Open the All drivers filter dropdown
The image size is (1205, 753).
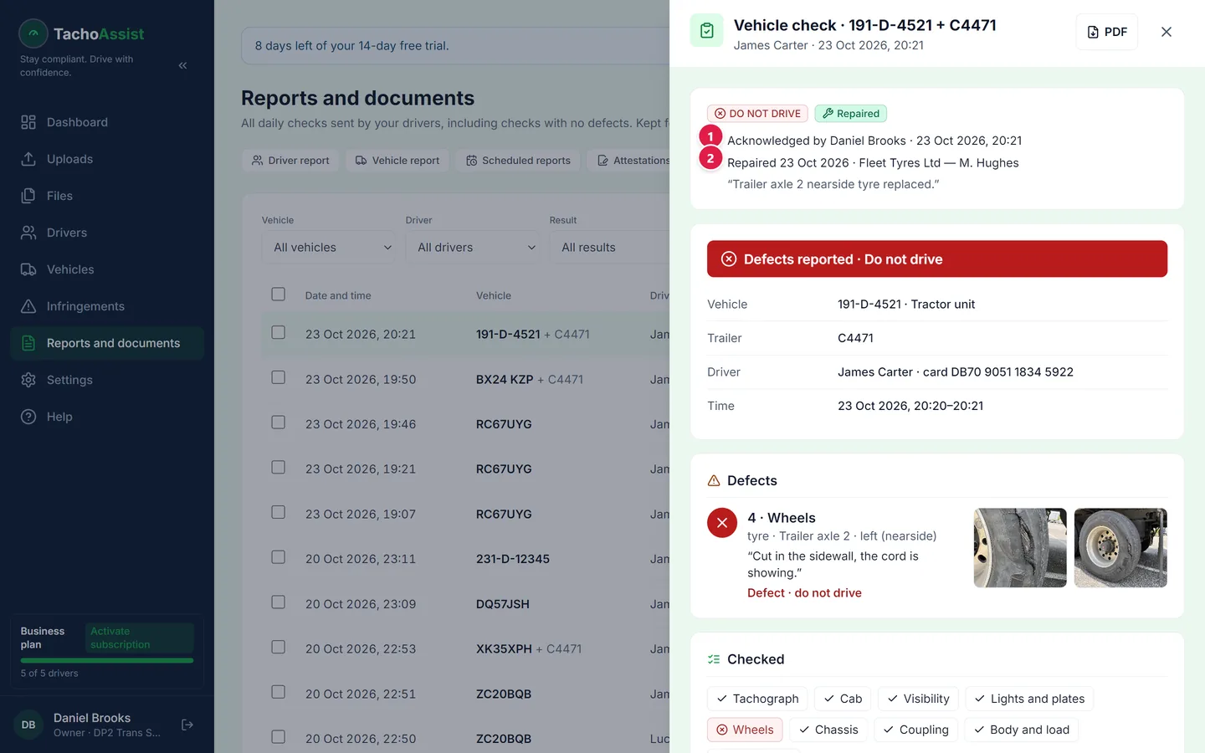tap(472, 248)
